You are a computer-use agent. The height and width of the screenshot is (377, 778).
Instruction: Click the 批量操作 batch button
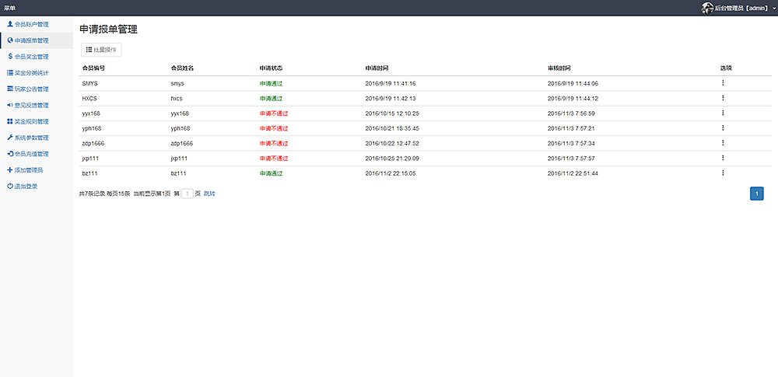click(101, 50)
